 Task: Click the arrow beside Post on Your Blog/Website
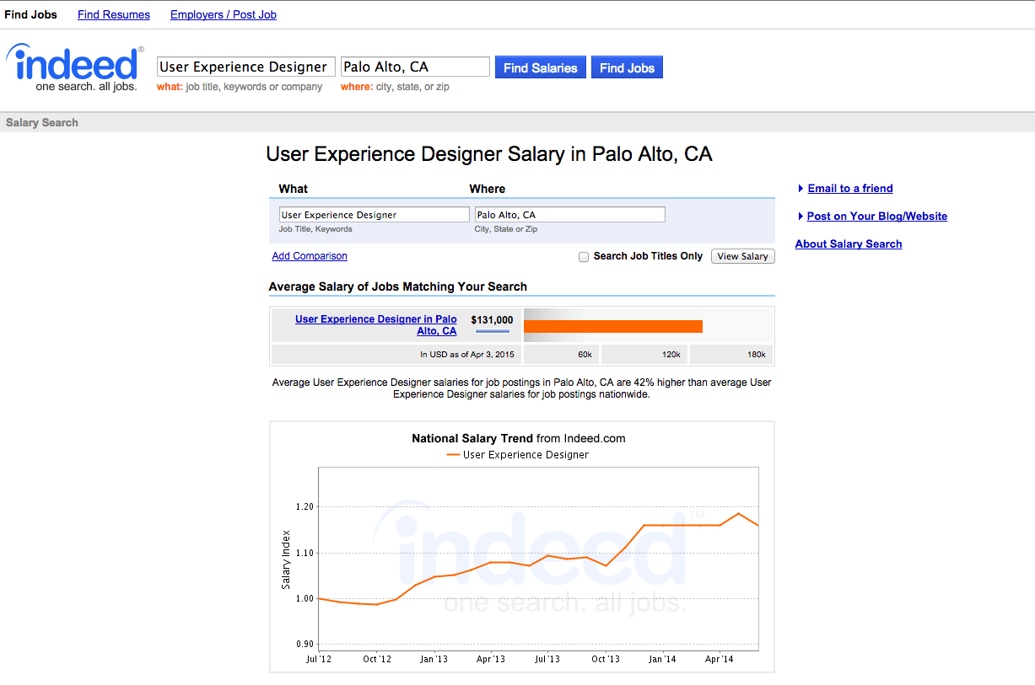(x=801, y=217)
